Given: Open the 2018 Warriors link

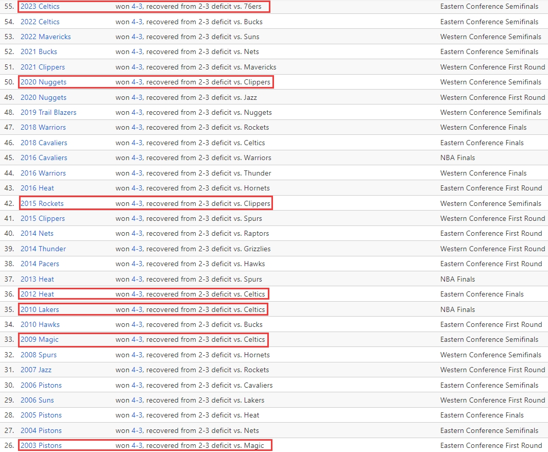Looking at the screenshot, I should point(43,128).
